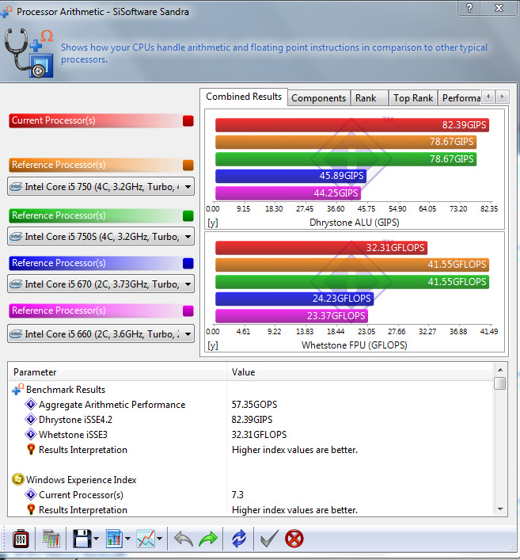Open the Intel Core i5 660 dropdown
Screen dimensions: 520x560
101,334
